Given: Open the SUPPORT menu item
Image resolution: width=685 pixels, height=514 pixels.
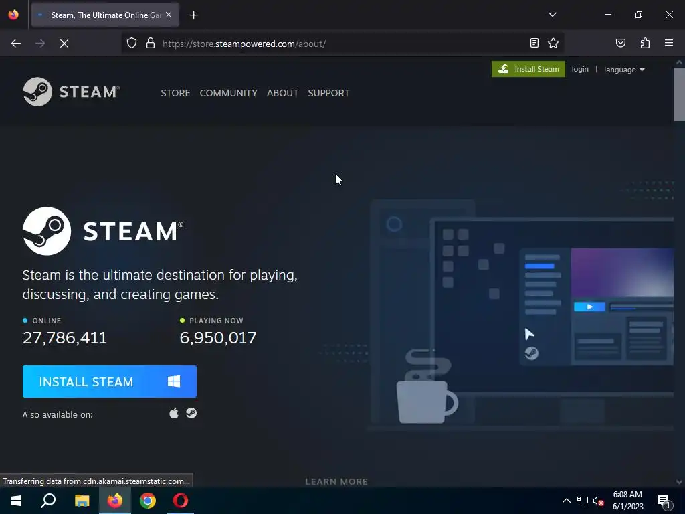Looking at the screenshot, I should point(328,93).
